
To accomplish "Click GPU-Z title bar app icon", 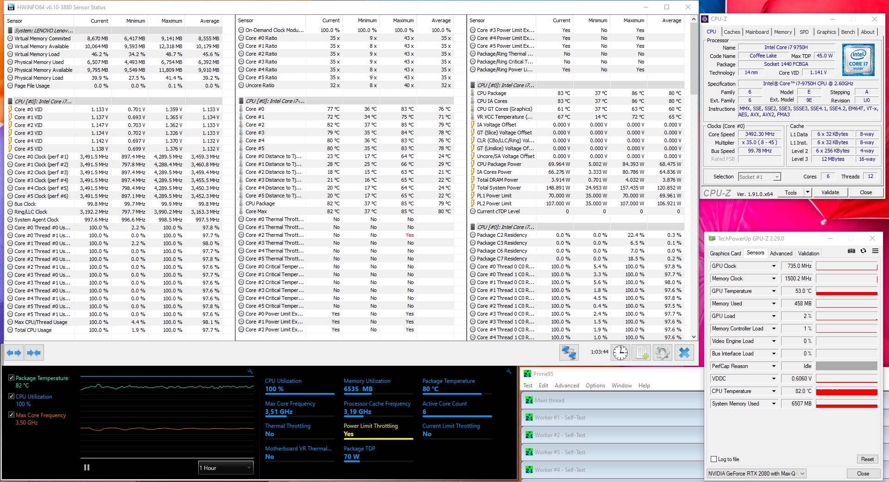I will click(x=712, y=238).
